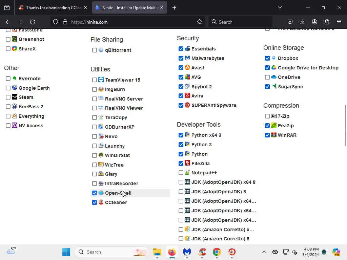Open the Firefox downloads arrow icon
Viewport: 347px width, 260px height.
pyautogui.click(x=302, y=22)
